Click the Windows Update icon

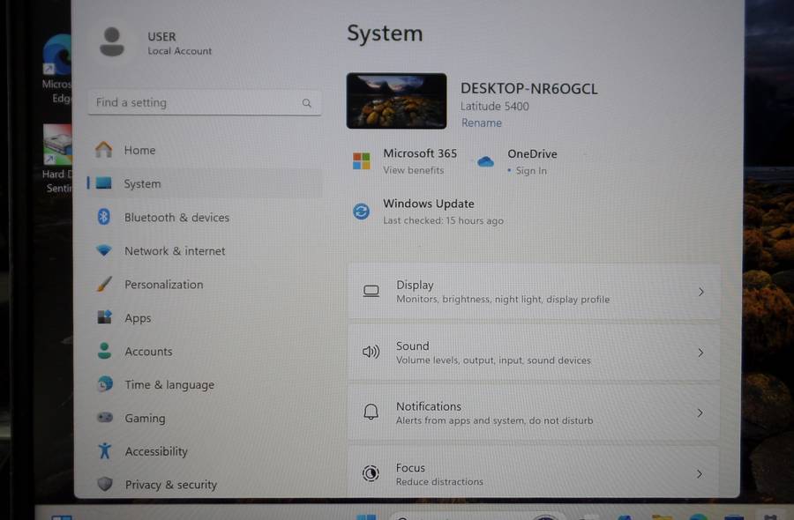click(x=360, y=211)
